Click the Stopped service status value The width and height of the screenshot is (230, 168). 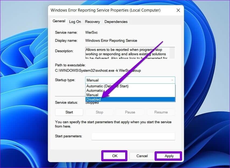pyautogui.click(x=92, y=103)
